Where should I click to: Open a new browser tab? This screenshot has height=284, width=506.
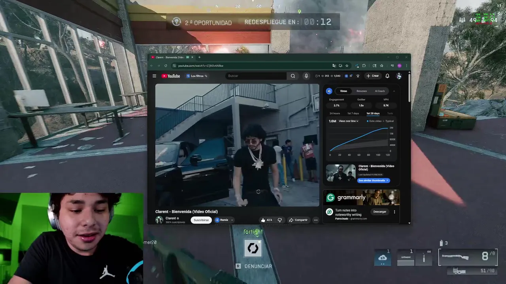point(199,57)
